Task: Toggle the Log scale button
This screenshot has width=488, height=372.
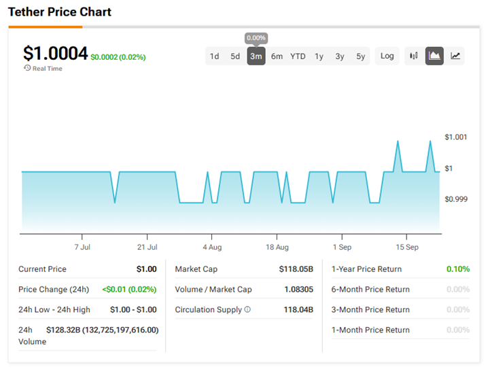Action: coord(387,56)
